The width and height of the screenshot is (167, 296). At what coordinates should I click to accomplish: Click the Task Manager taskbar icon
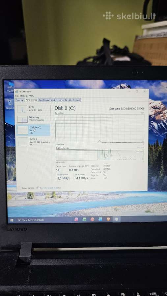point(116,219)
